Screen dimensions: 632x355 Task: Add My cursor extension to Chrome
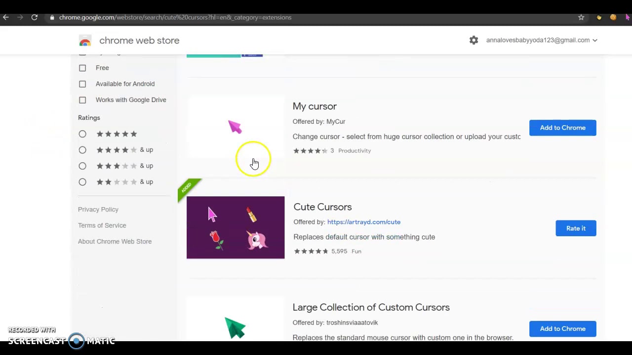point(562,128)
